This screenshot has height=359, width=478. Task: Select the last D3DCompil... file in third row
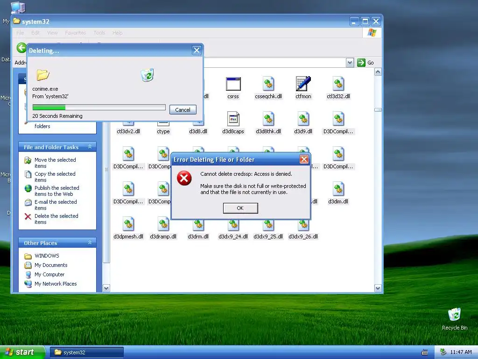pyautogui.click(x=338, y=158)
